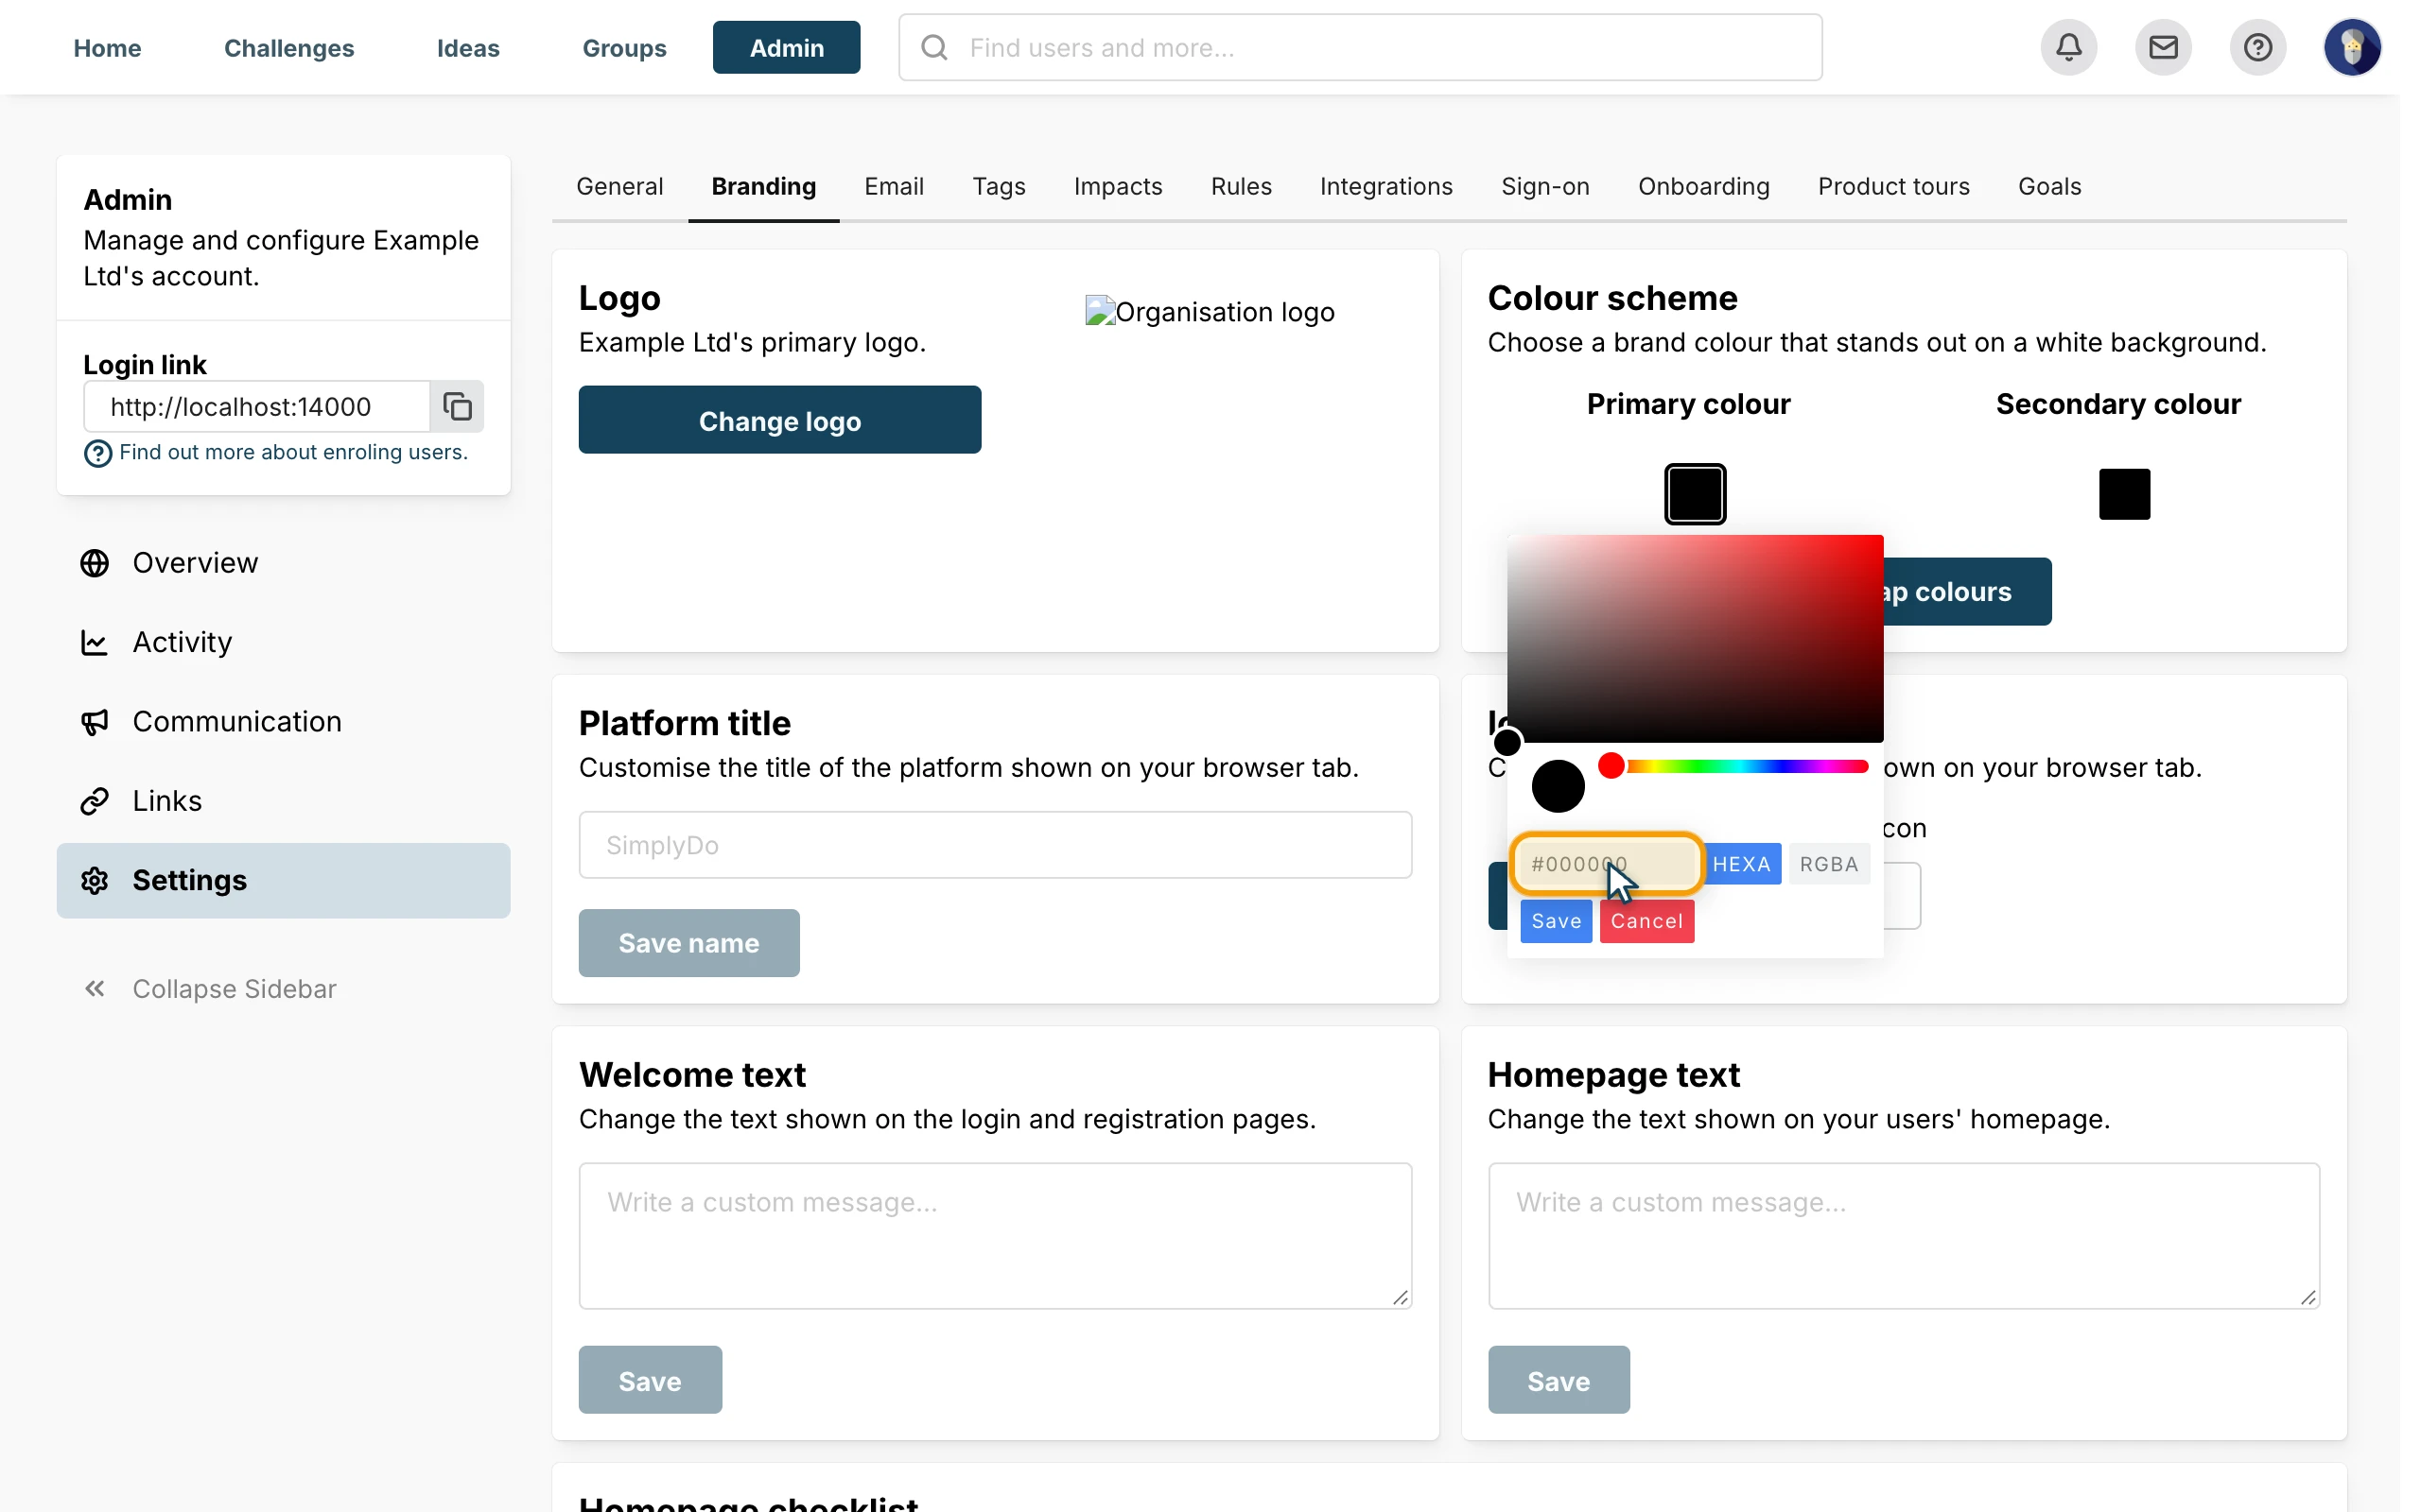Save the colour picker selection
The height and width of the screenshot is (1512, 2421).
1556,921
